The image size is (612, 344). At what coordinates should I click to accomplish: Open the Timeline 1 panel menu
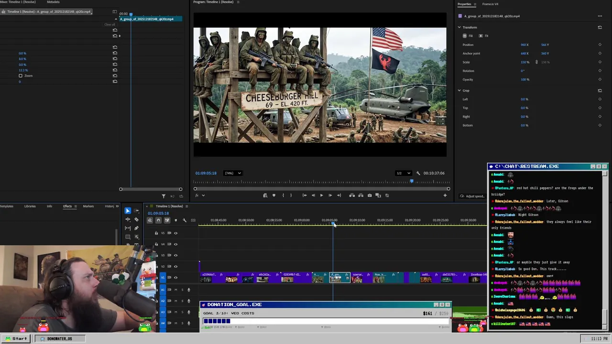coord(186,206)
